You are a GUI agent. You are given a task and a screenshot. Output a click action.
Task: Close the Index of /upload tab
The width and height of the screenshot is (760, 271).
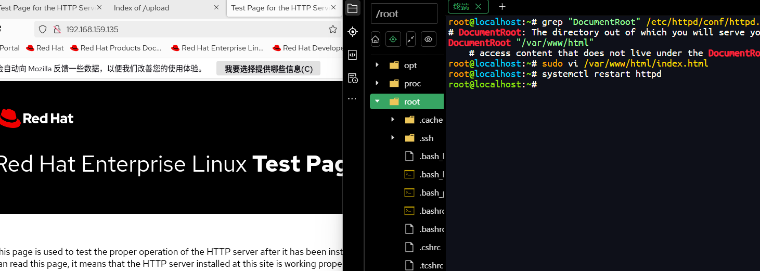[x=216, y=8]
